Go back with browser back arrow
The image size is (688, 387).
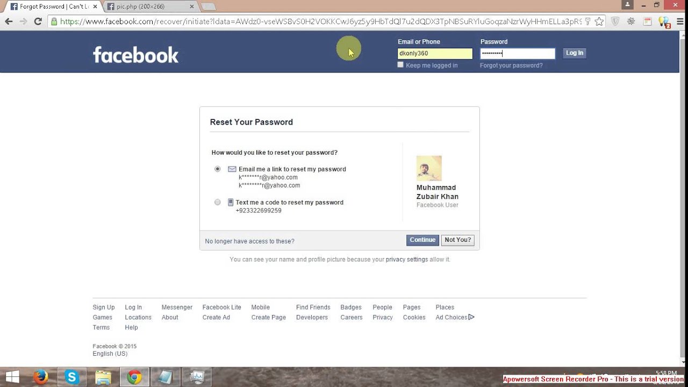(x=9, y=21)
